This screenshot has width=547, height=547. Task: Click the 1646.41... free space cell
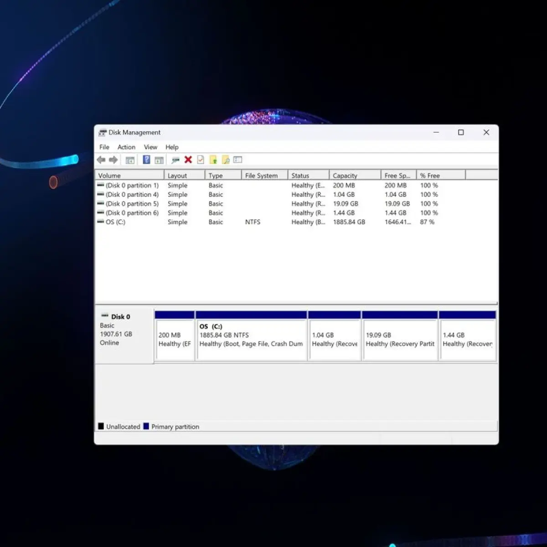tap(397, 222)
